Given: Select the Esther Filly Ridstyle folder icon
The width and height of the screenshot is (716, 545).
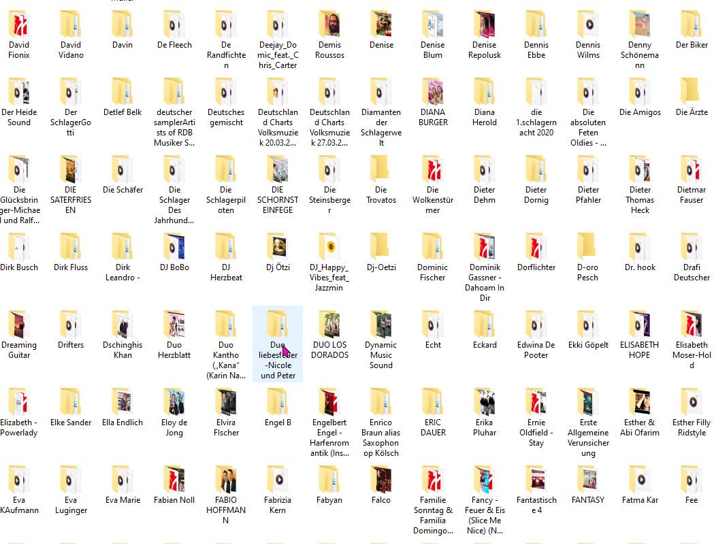Looking at the screenshot, I should (x=691, y=402).
